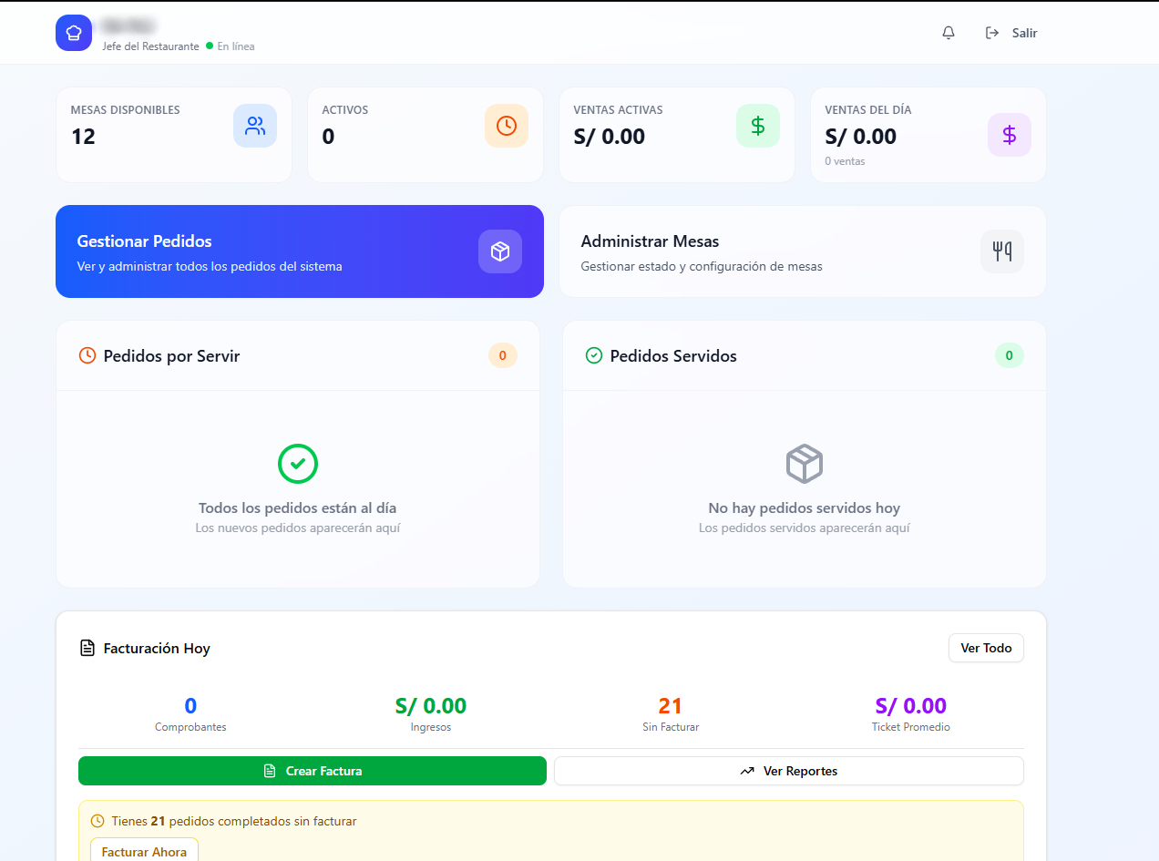
Task: Open the Administrar Mesas card
Action: (x=803, y=251)
